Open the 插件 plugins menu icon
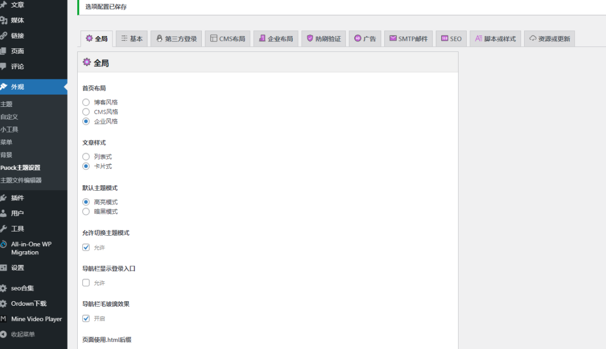This screenshot has width=606, height=349. (4, 198)
